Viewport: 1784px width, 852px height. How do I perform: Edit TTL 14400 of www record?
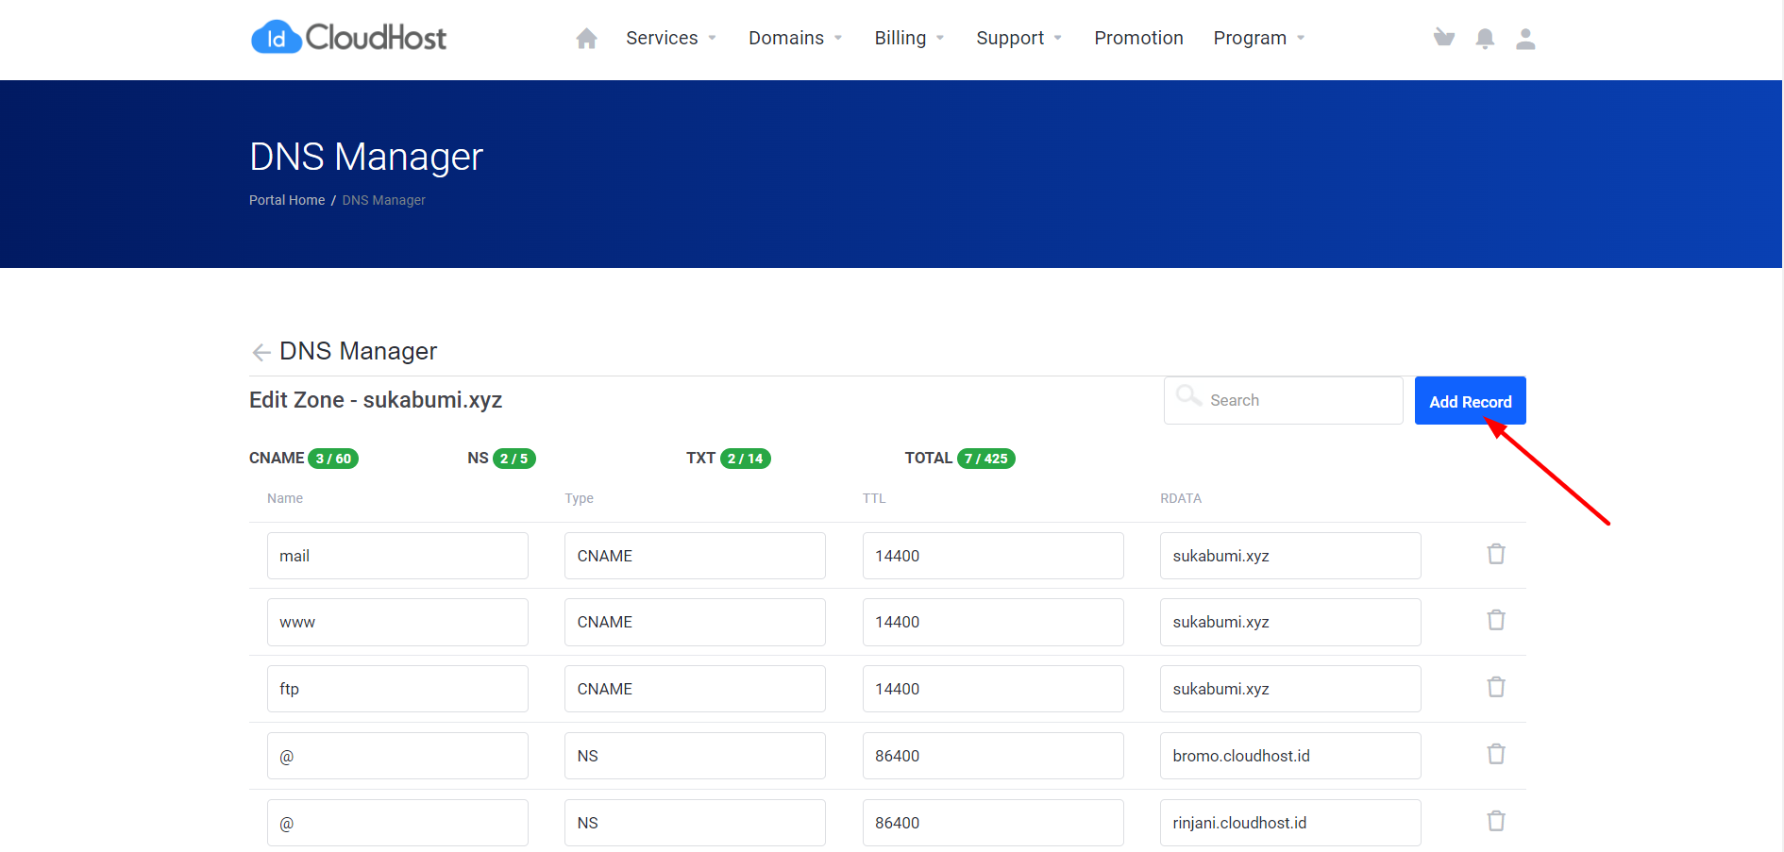pyautogui.click(x=993, y=622)
